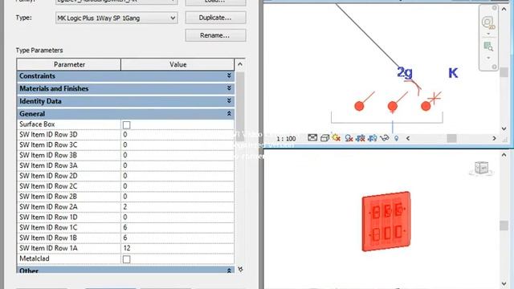Image resolution: width=514 pixels, height=289 pixels.
Task: Select the SW Item ID Row 2B label
Action: pos(48,197)
